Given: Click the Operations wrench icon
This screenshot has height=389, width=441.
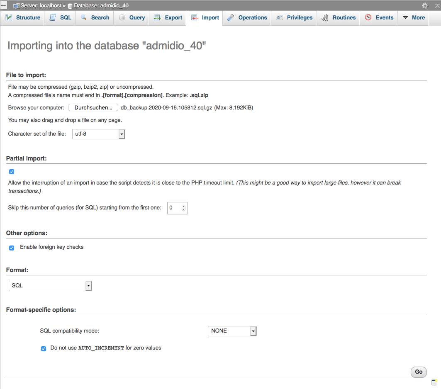Looking at the screenshot, I should tap(231, 18).
